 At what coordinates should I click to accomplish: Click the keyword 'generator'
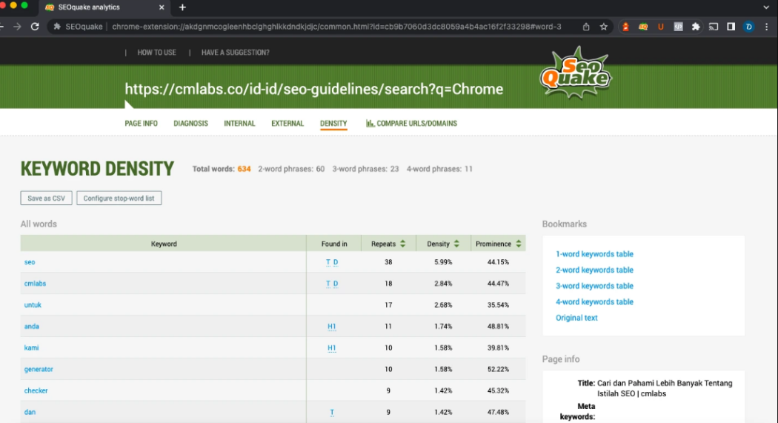tap(39, 369)
